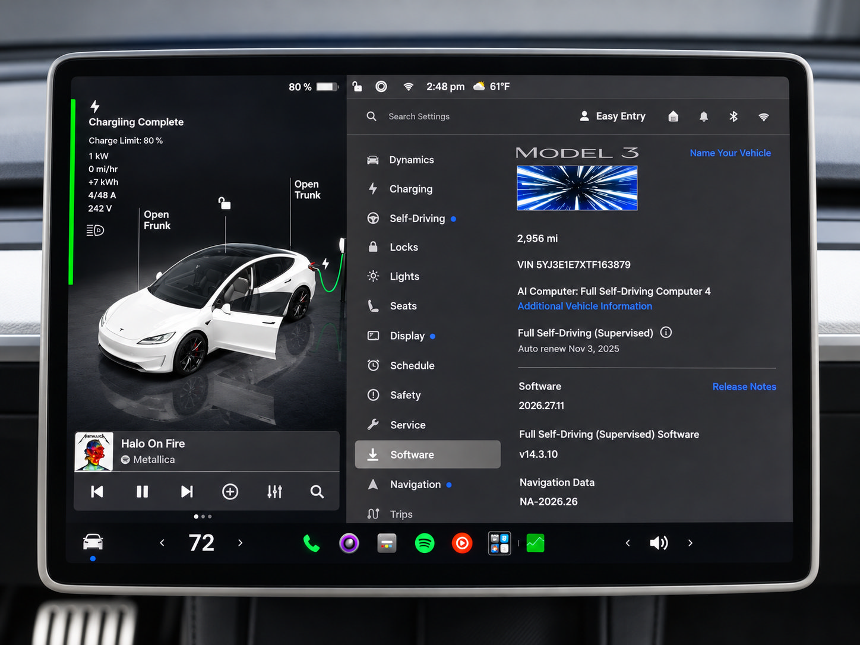Screen dimensions: 860x645
Task: Toggle the headlights icon on the left panel
Action: pos(95,230)
